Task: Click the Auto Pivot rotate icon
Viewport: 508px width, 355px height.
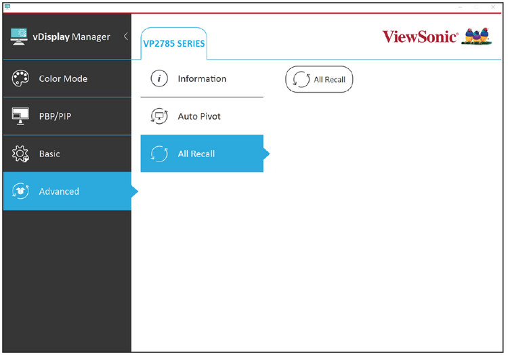Action: (159, 116)
